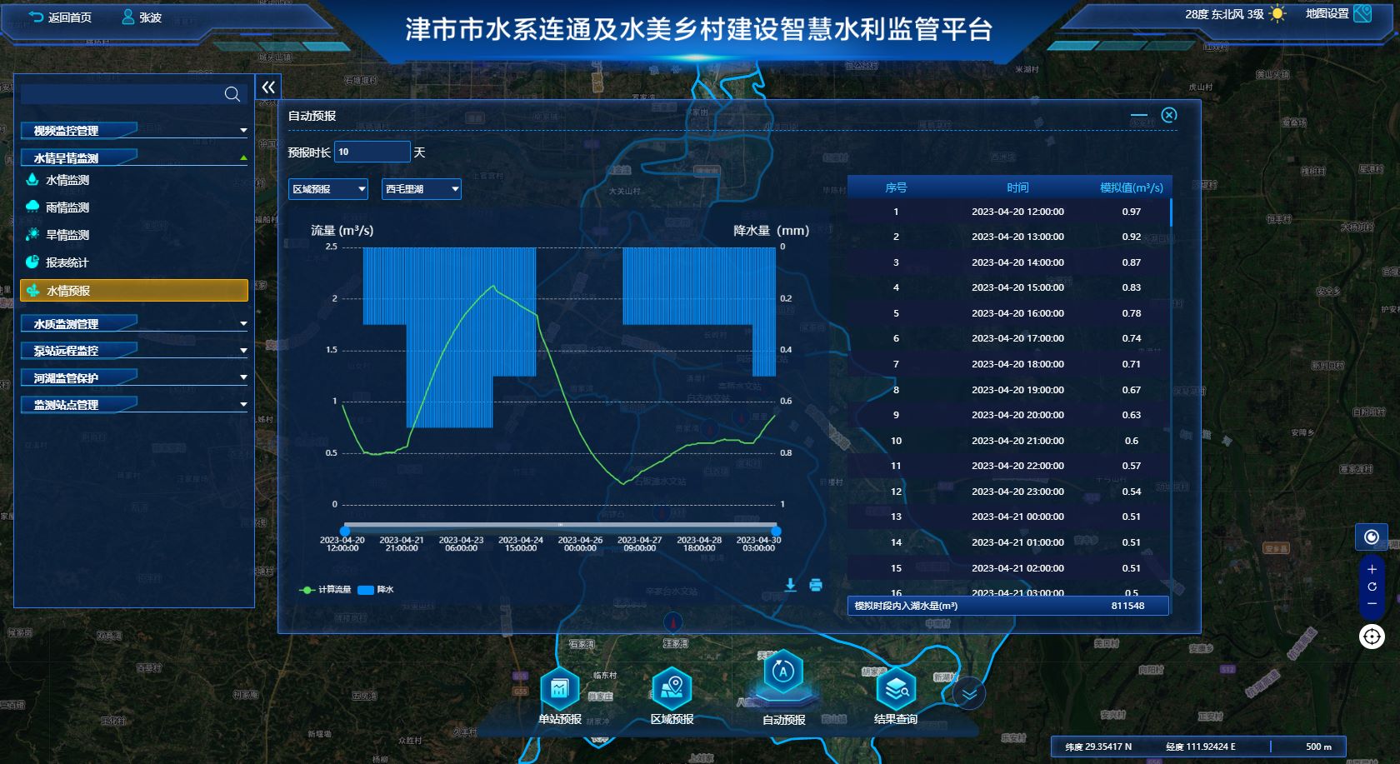
Task: Click the return home arrow icon
Action: 36,17
